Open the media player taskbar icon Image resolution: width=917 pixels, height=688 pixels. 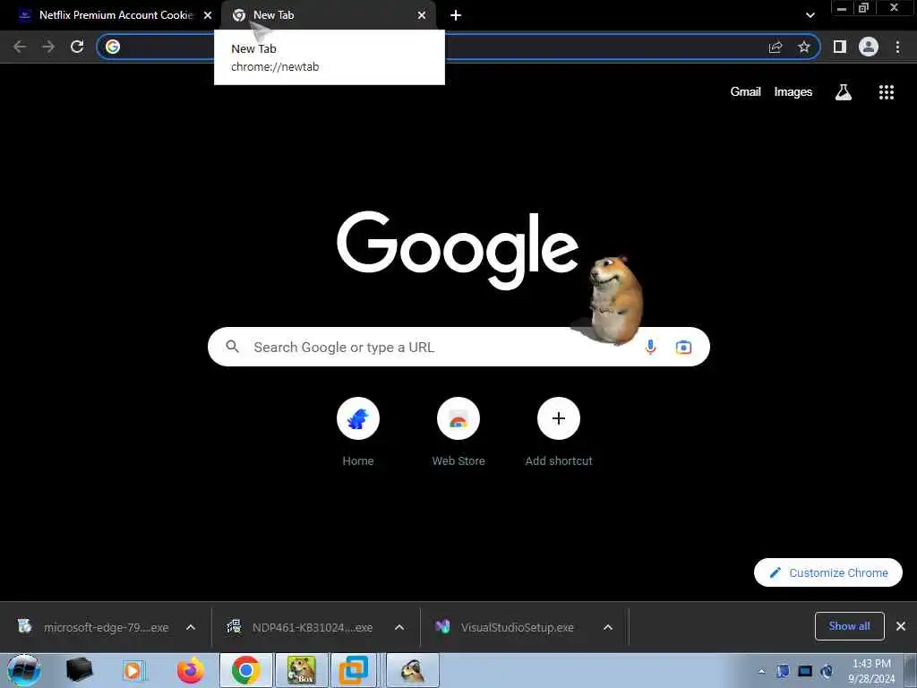tap(133, 670)
